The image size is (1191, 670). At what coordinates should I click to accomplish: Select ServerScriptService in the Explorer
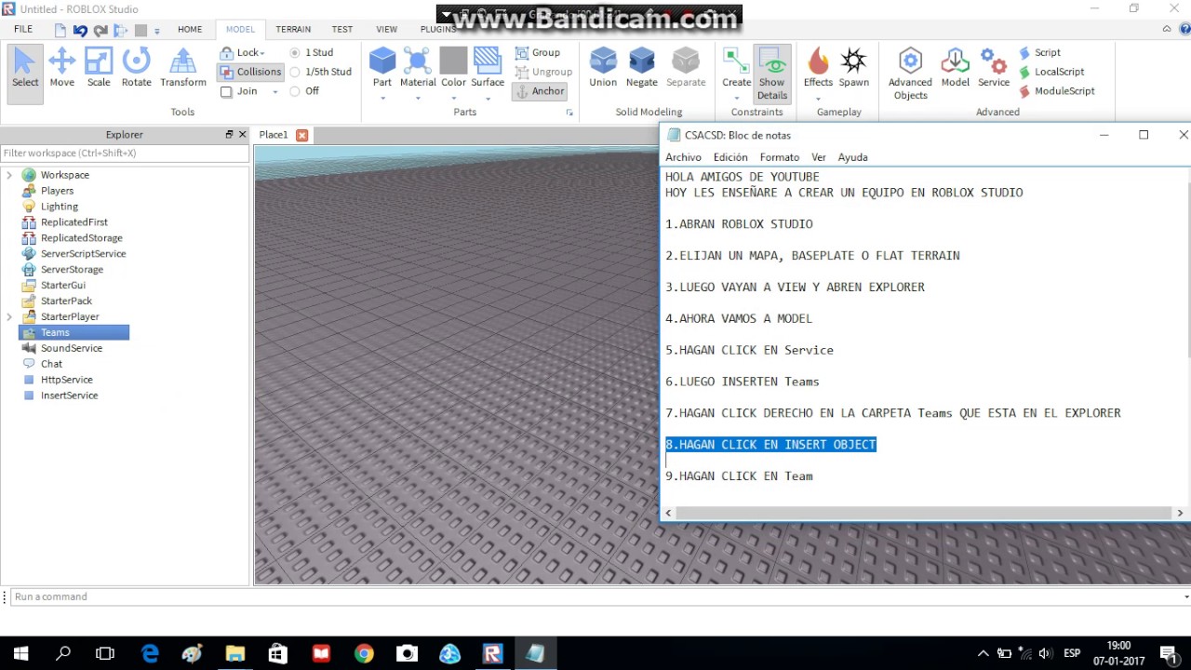tap(83, 254)
